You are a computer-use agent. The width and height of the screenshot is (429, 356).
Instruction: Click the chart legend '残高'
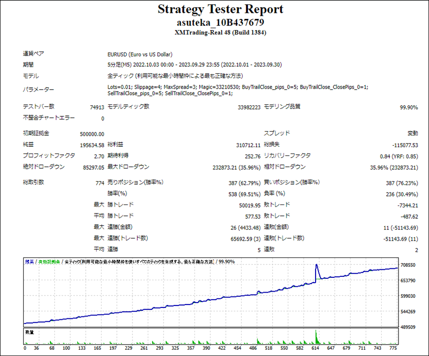pyautogui.click(x=29, y=262)
